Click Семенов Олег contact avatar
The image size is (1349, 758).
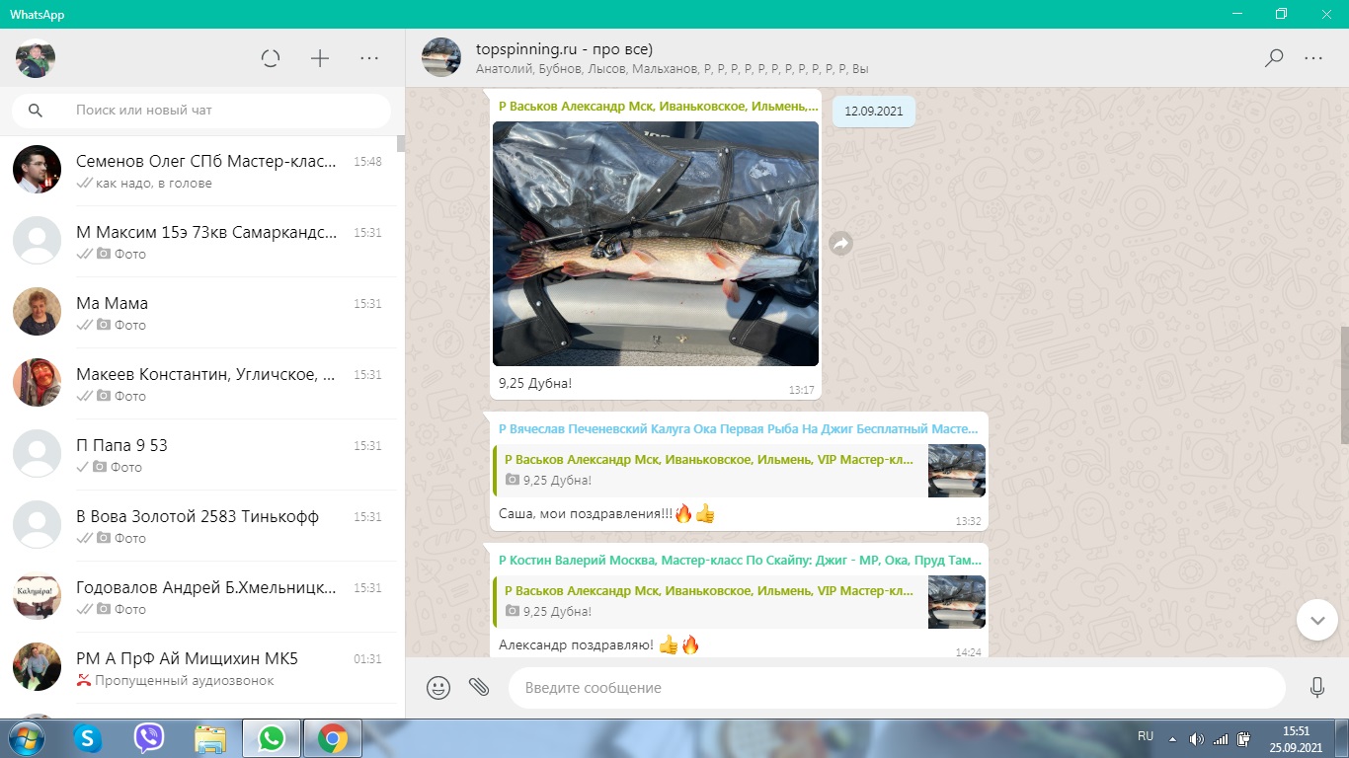click(37, 170)
